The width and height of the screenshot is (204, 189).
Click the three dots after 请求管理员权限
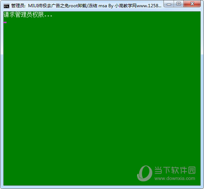pos(48,16)
